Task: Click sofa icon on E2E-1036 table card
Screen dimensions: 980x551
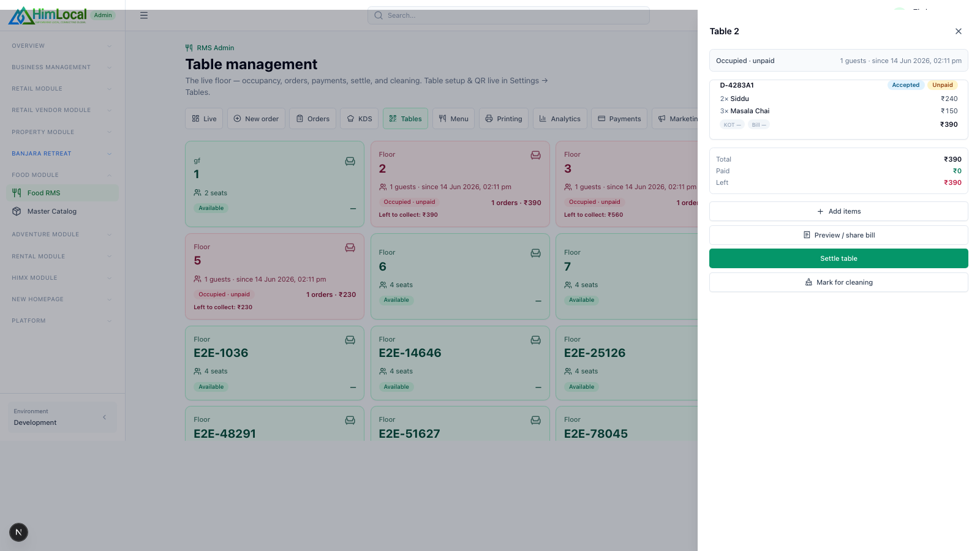Action: [350, 340]
